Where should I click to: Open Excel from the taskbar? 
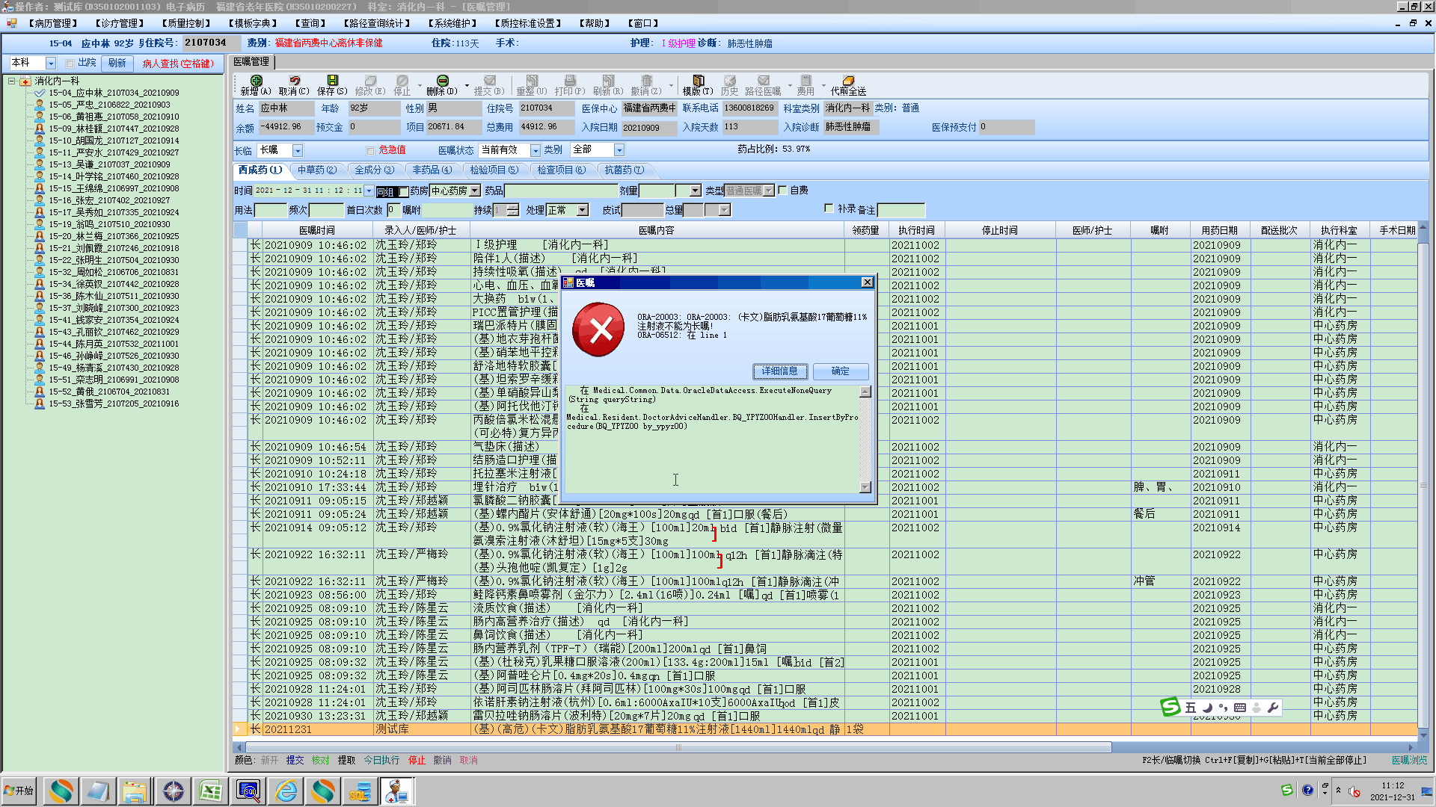click(x=211, y=791)
